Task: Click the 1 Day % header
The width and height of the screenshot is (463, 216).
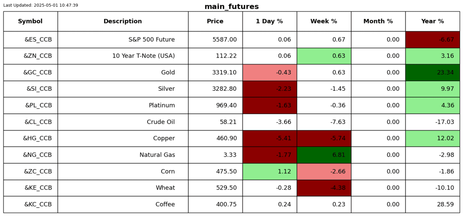Action: click(x=269, y=21)
